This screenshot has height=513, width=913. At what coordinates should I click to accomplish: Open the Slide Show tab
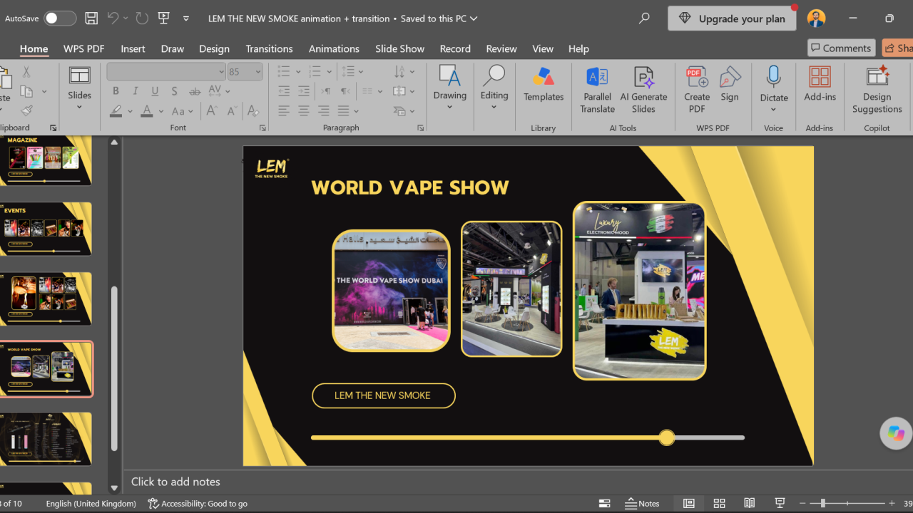coord(399,48)
